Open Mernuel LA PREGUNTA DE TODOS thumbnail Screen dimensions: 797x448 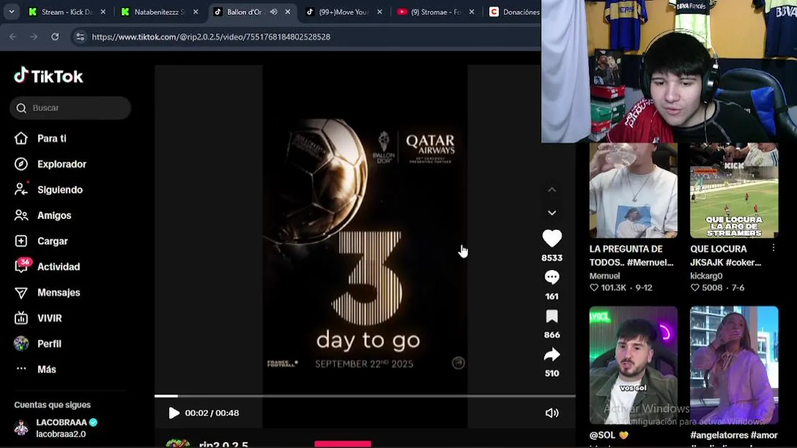(633, 190)
